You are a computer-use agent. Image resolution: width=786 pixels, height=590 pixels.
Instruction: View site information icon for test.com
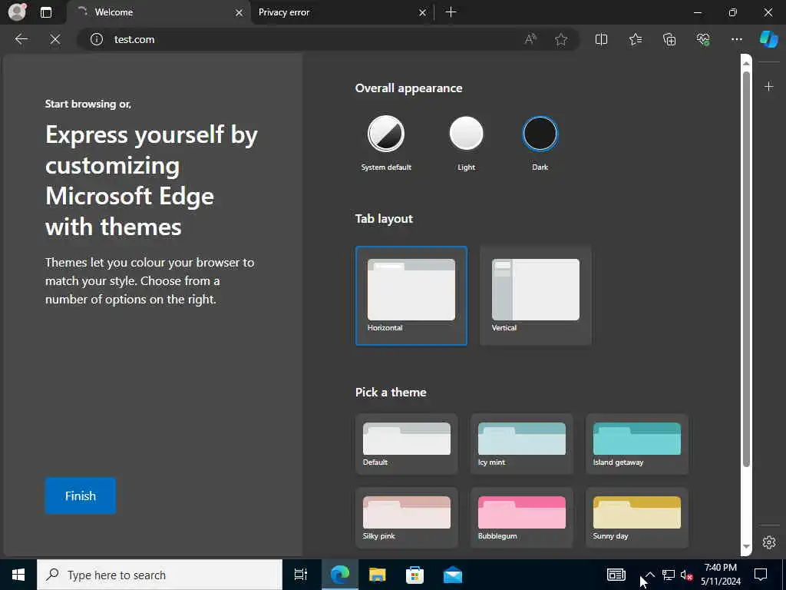pos(97,39)
